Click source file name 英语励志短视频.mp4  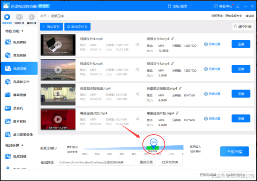(x=95, y=88)
